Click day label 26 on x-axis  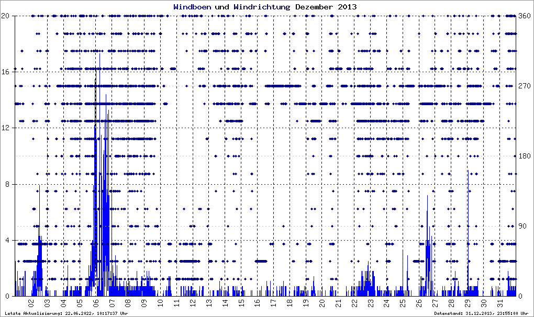tap(419, 303)
